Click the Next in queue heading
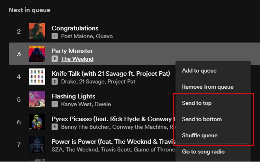 click(29, 10)
